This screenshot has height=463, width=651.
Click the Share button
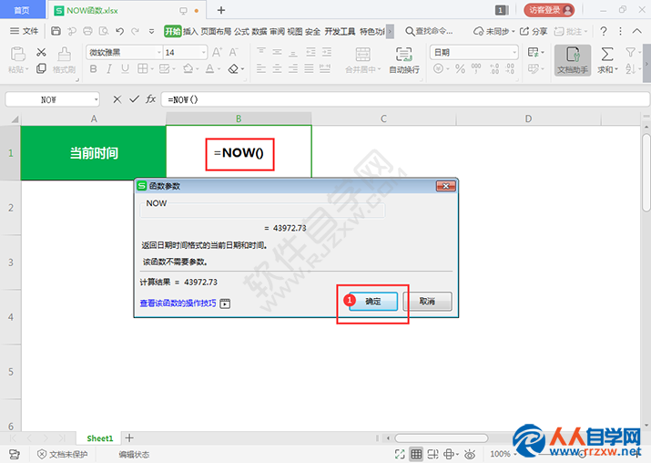tap(534, 31)
